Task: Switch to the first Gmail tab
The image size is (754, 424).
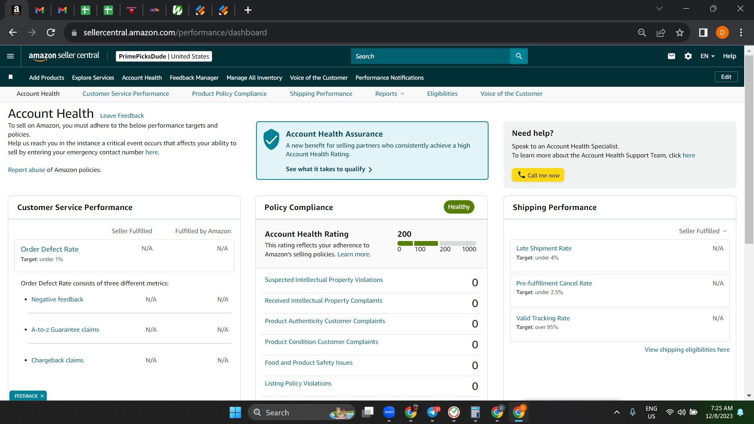Action: pyautogui.click(x=40, y=10)
